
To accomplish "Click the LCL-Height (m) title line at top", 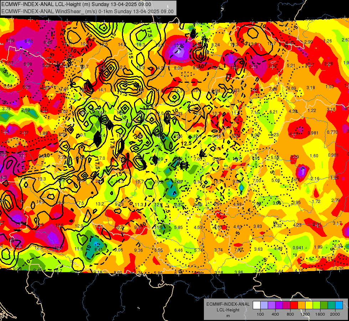I will pyautogui.click(x=76, y=4).
